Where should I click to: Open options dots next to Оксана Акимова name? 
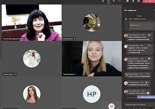coord(76,74)
